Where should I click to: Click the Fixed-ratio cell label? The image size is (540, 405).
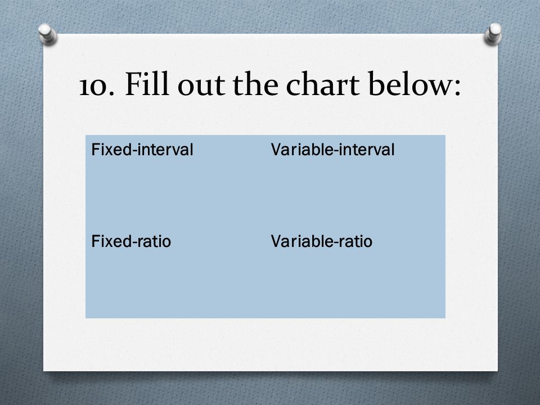[131, 241]
